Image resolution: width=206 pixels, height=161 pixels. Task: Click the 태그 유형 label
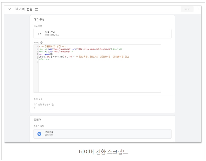pyautogui.click(x=38, y=26)
